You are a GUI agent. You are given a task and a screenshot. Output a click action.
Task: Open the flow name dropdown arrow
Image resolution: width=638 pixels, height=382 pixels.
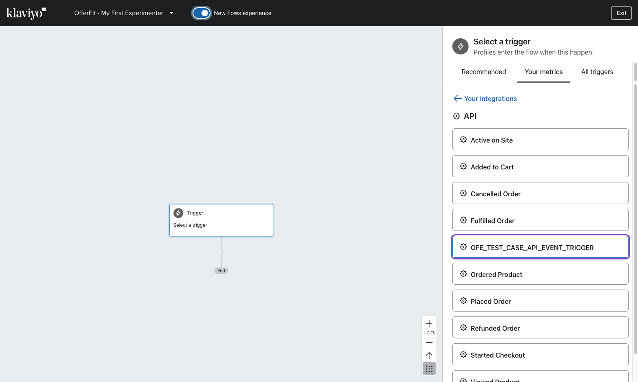point(171,13)
